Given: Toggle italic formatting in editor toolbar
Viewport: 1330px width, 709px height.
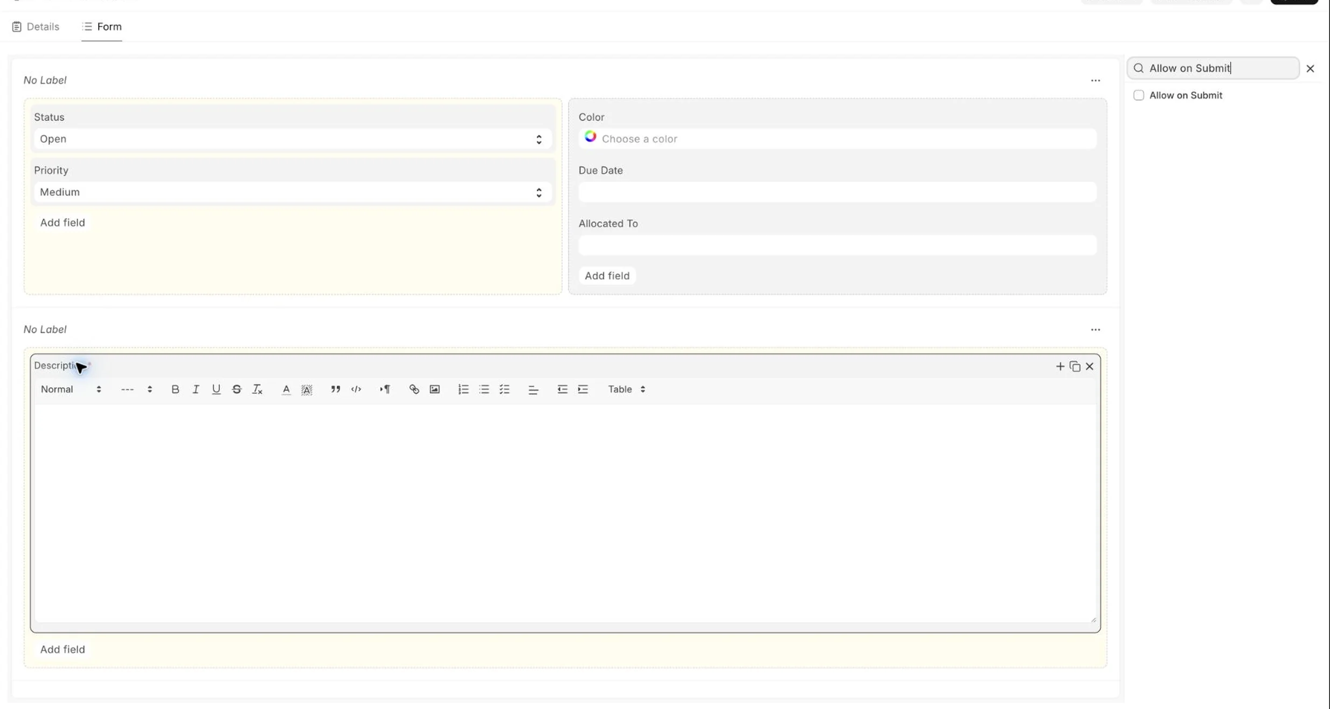Looking at the screenshot, I should 196,389.
